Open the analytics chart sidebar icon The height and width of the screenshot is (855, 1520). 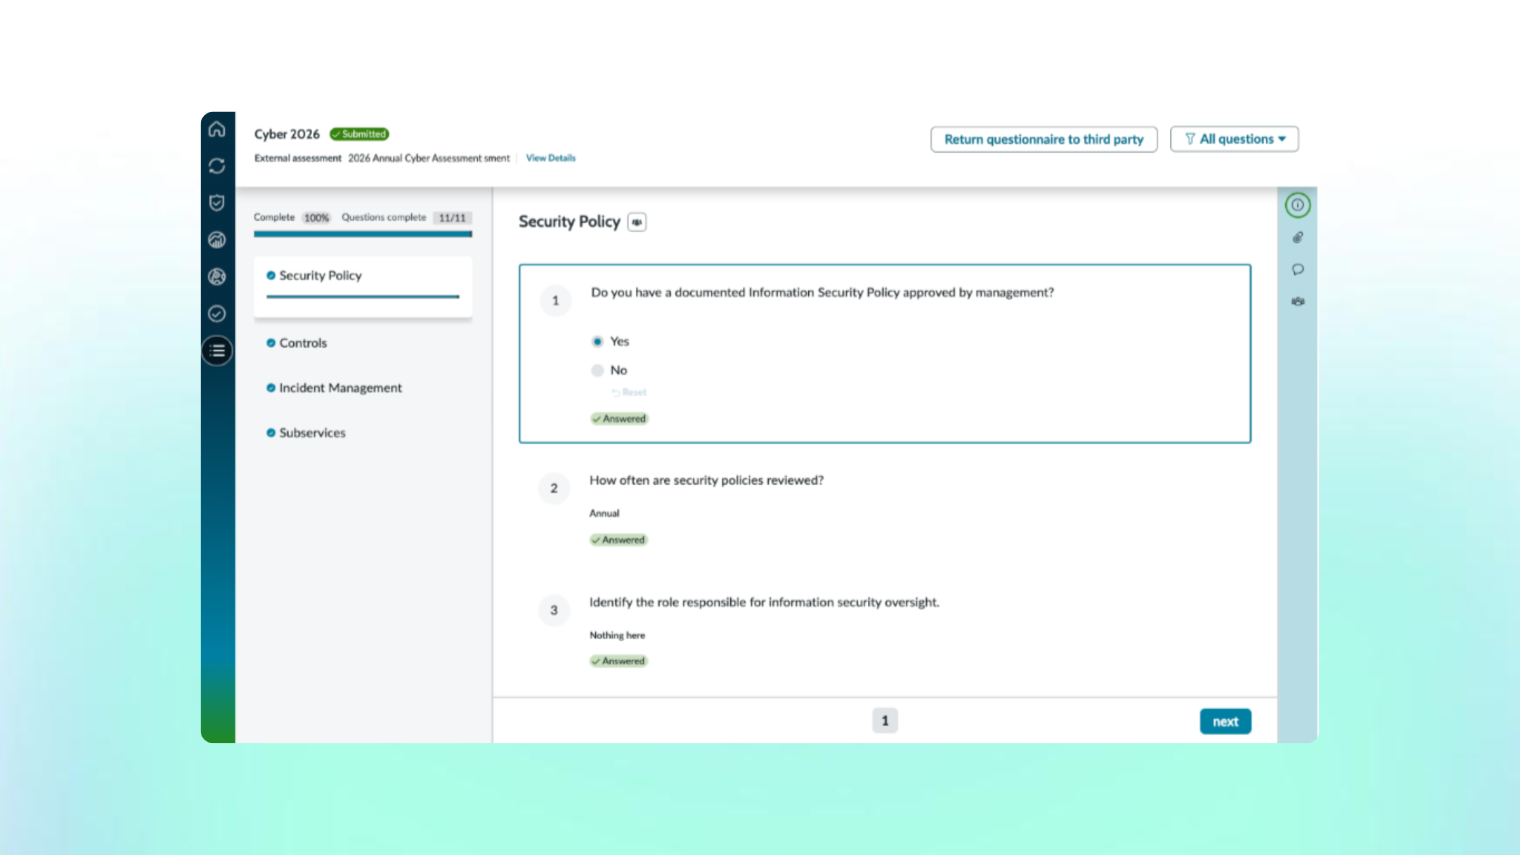tap(217, 240)
